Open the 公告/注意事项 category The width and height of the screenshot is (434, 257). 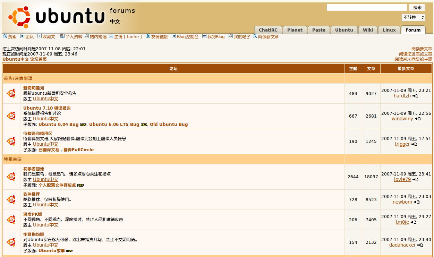tap(18, 78)
